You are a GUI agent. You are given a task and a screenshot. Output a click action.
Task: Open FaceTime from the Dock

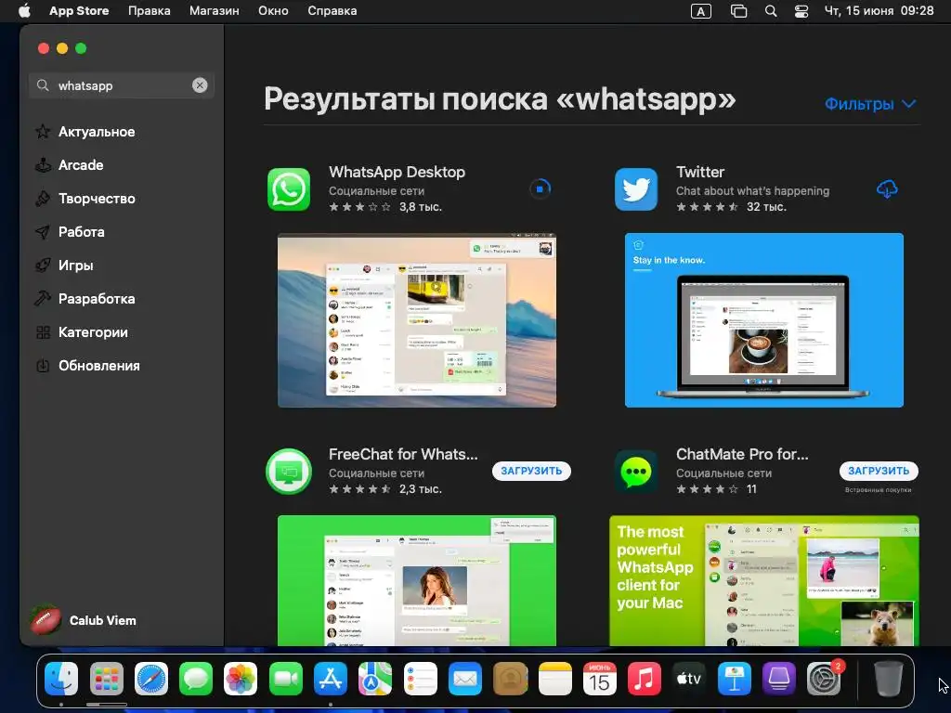pyautogui.click(x=286, y=679)
